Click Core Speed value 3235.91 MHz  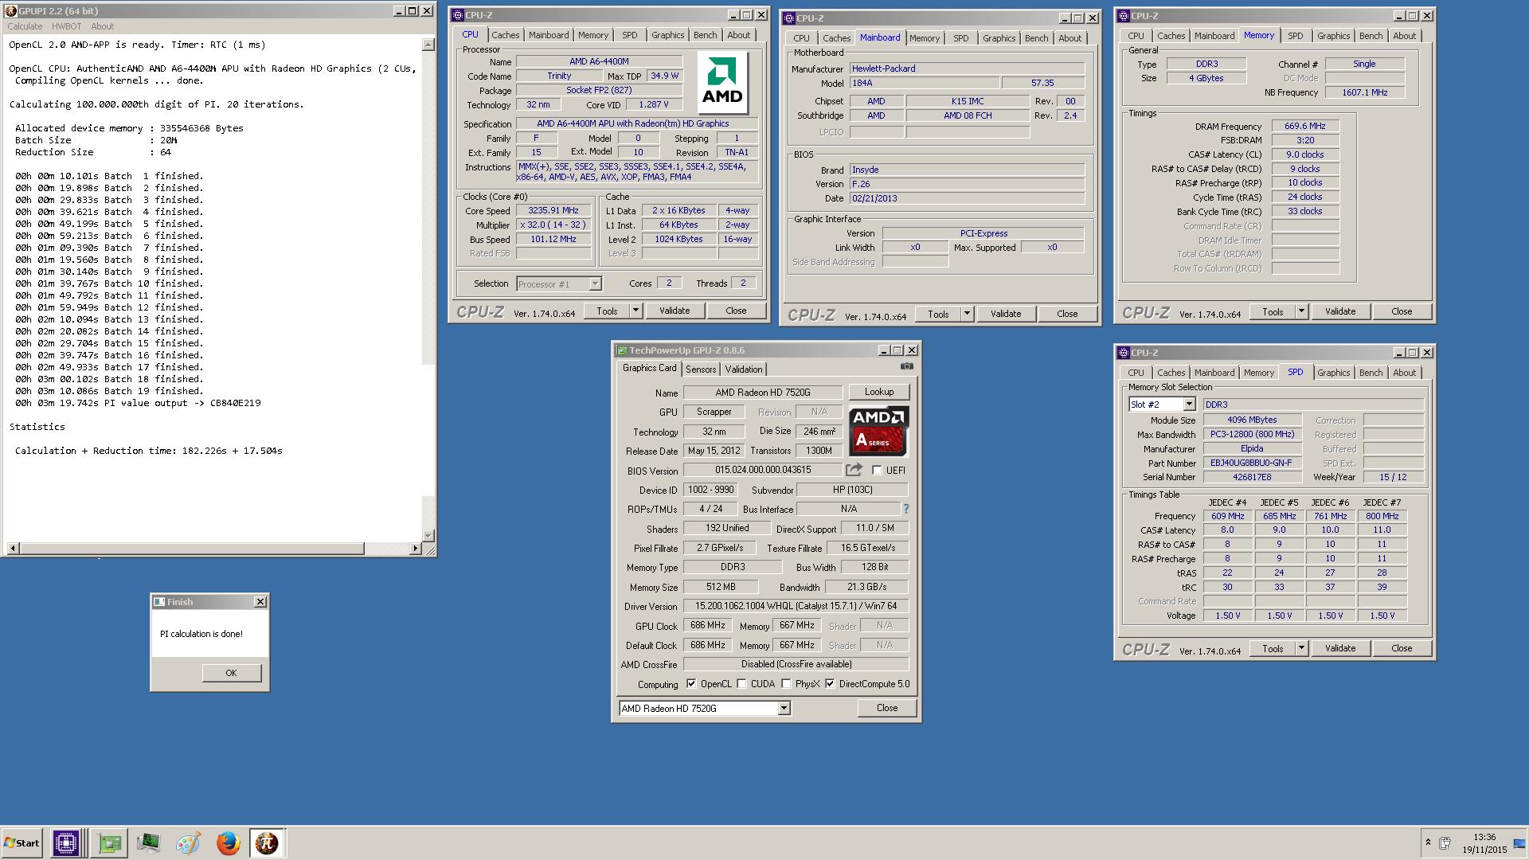(x=553, y=211)
